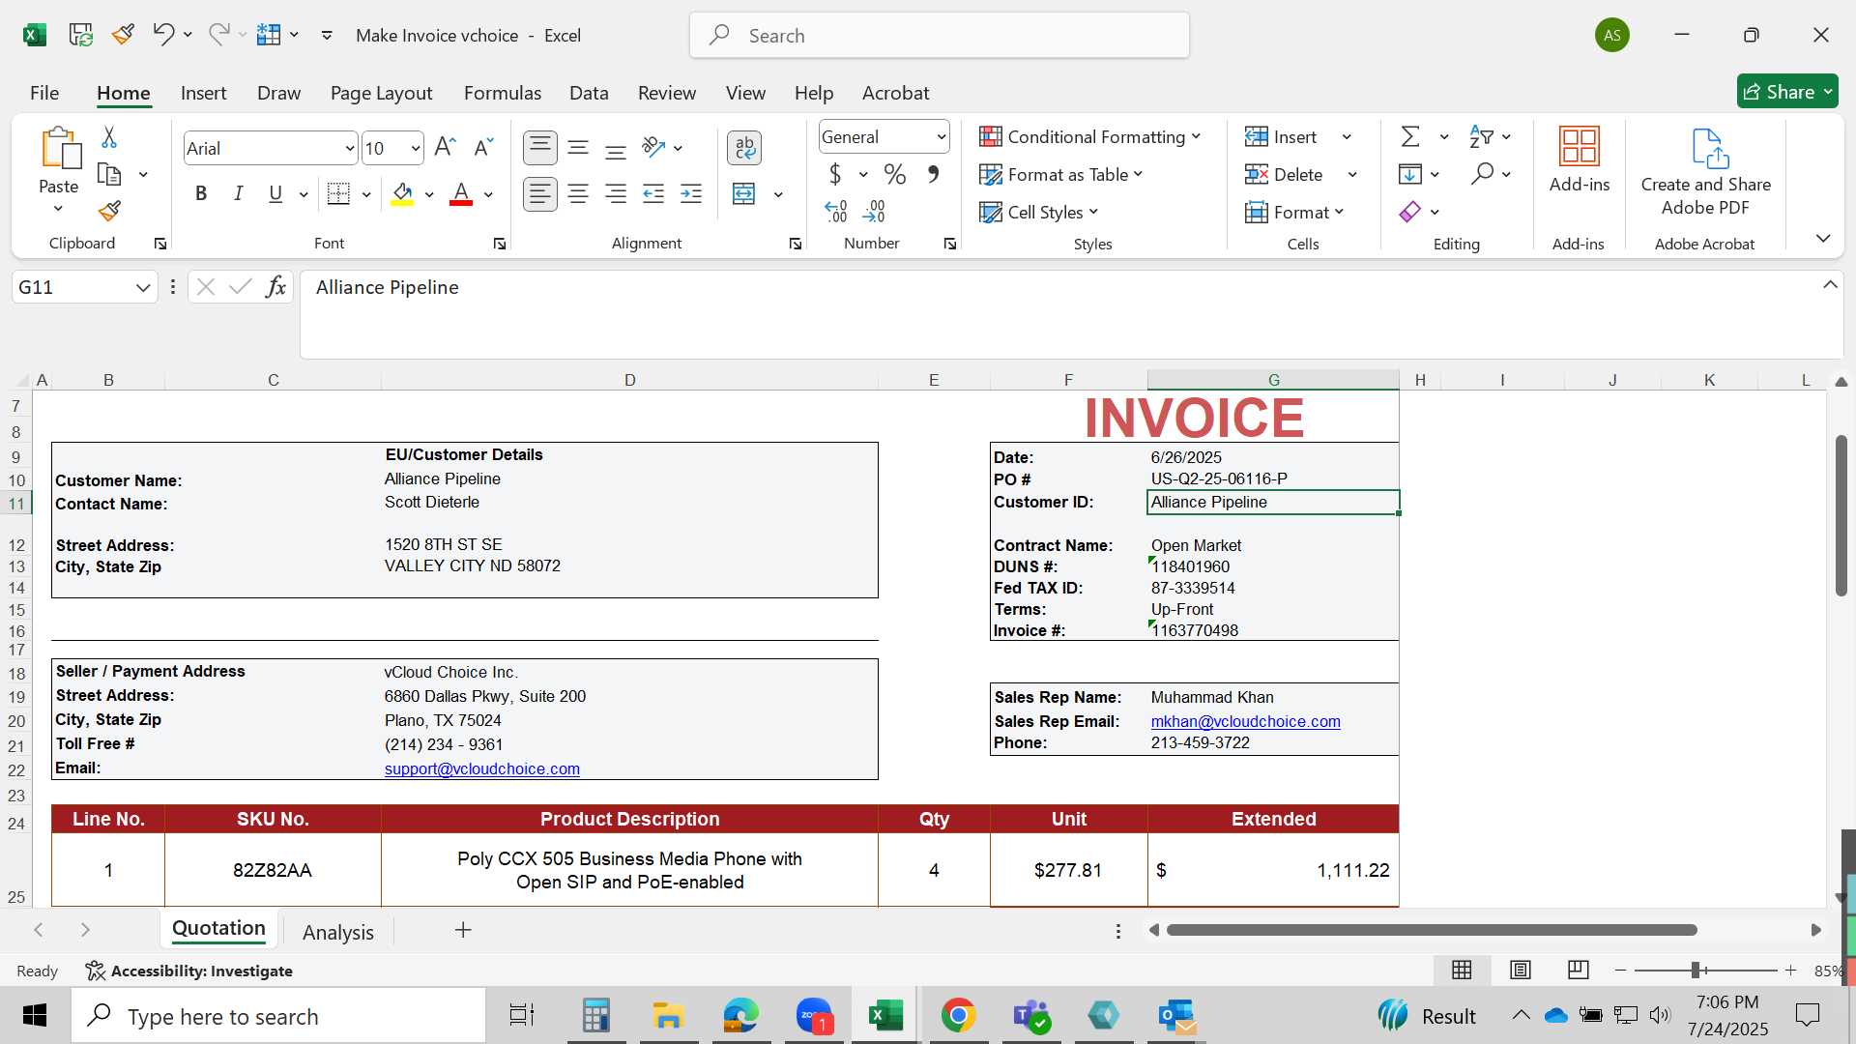Click the Save icon in the title bar

point(81,35)
